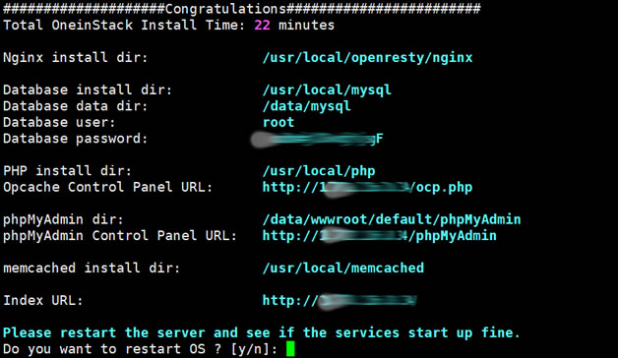Click the Congratulations banner line
The image size is (618, 358).
click(242, 9)
